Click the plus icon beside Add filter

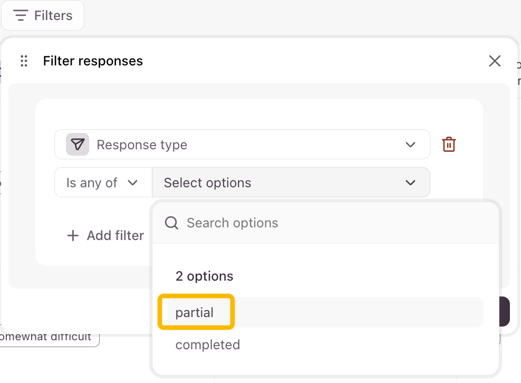coord(73,235)
